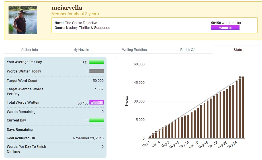Click the mciarvella profile photo

23,20
